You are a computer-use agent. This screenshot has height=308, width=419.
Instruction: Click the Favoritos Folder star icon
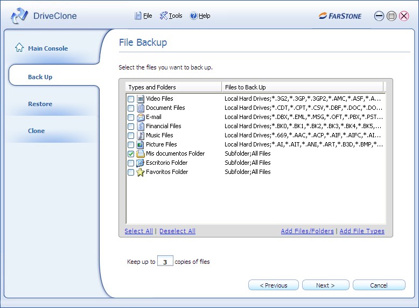click(x=141, y=172)
